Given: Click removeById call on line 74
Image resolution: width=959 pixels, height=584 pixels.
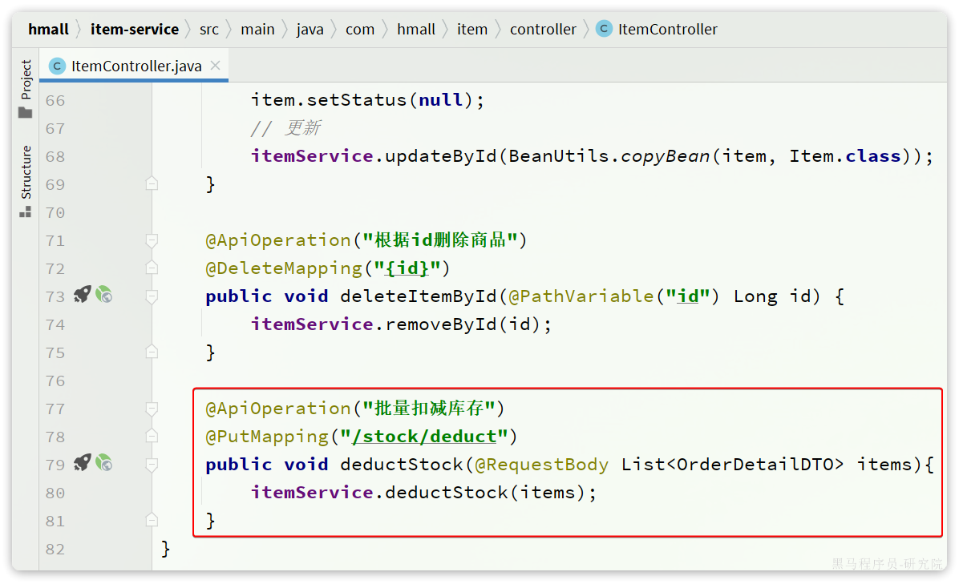Looking at the screenshot, I should [441, 324].
